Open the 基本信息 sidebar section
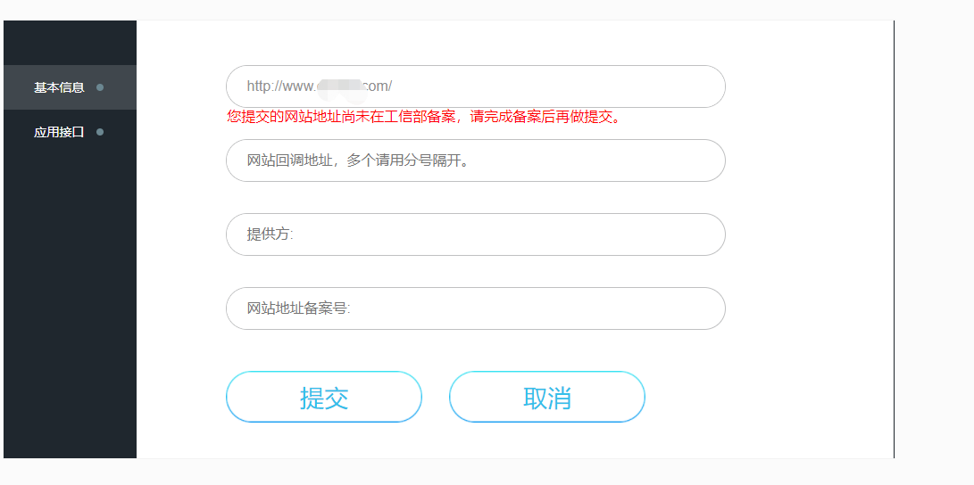974x485 pixels. point(59,87)
